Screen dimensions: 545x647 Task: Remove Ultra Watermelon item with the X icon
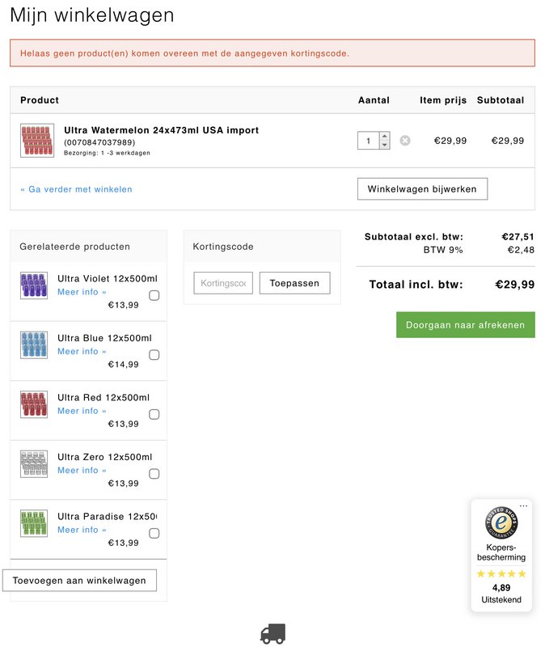(x=405, y=141)
